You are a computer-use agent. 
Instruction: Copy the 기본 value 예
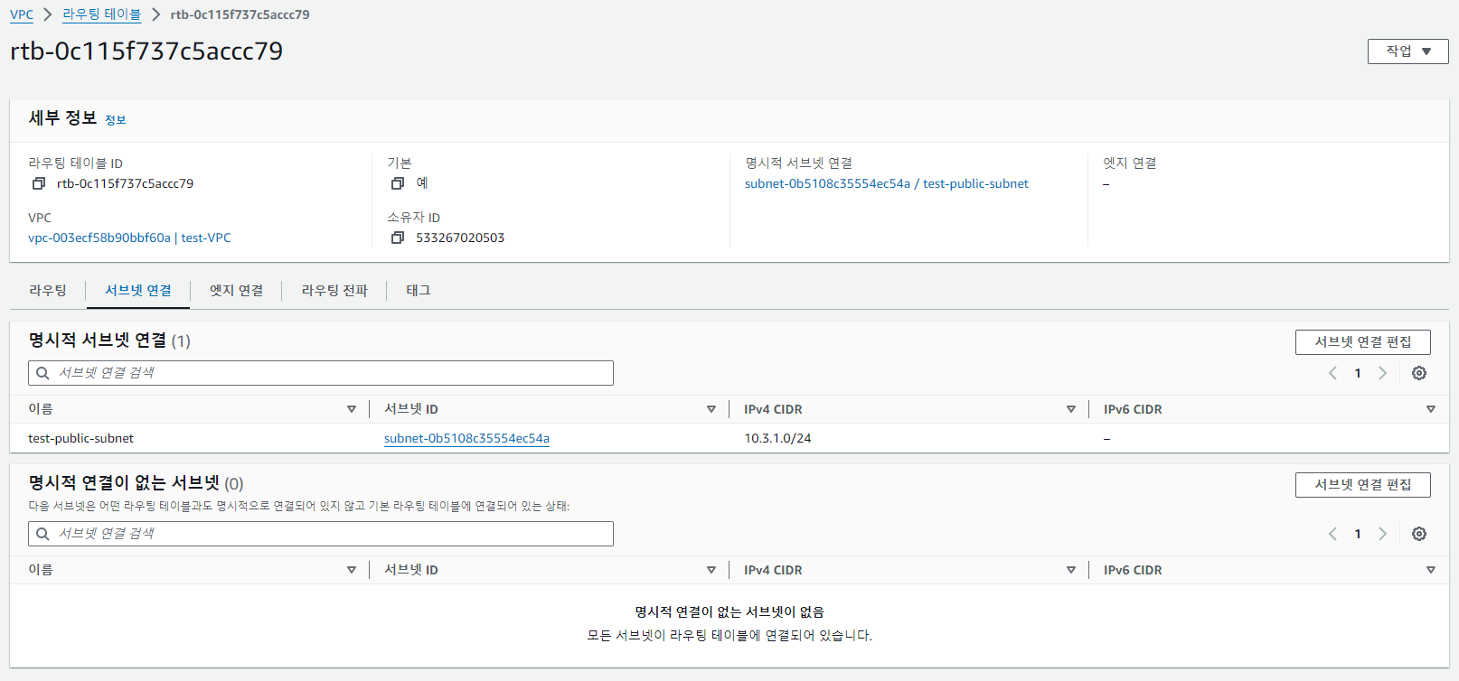click(x=397, y=183)
